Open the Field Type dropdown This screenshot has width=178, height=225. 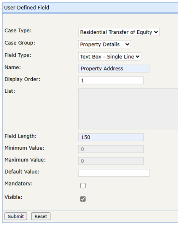(110, 57)
